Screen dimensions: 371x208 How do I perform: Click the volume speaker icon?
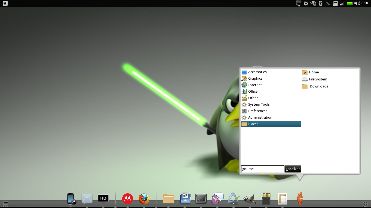357,3
